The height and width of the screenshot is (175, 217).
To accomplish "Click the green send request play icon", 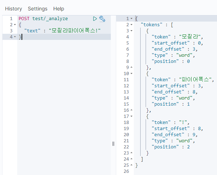I will click(x=95, y=18).
